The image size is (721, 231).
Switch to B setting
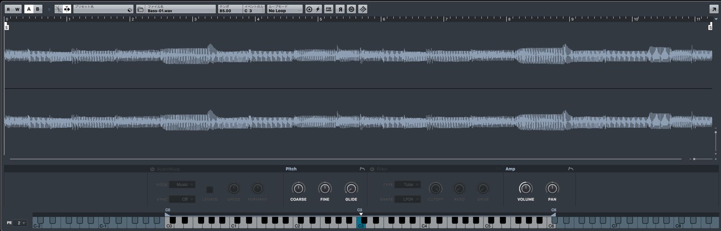(38, 9)
